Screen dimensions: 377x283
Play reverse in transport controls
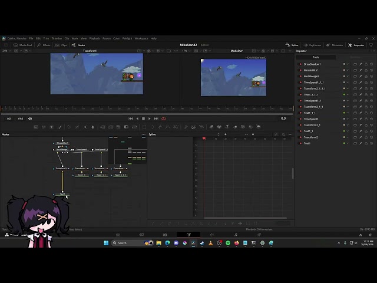(x=137, y=119)
